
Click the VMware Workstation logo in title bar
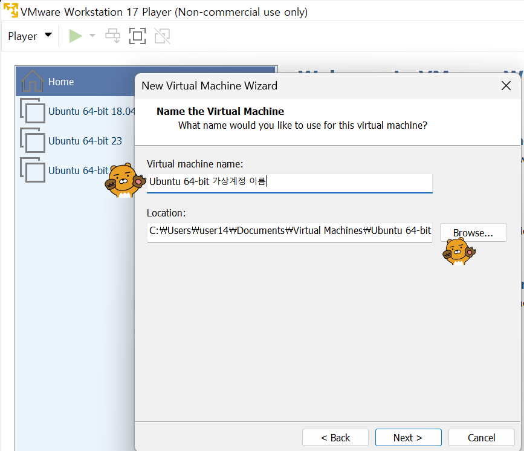(x=11, y=10)
